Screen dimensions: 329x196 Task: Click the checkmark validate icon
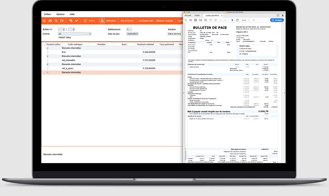tap(76, 20)
